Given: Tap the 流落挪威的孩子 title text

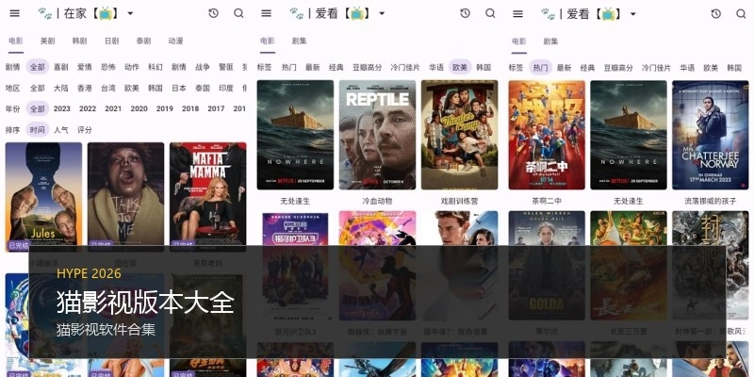Looking at the screenshot, I should coord(711,201).
